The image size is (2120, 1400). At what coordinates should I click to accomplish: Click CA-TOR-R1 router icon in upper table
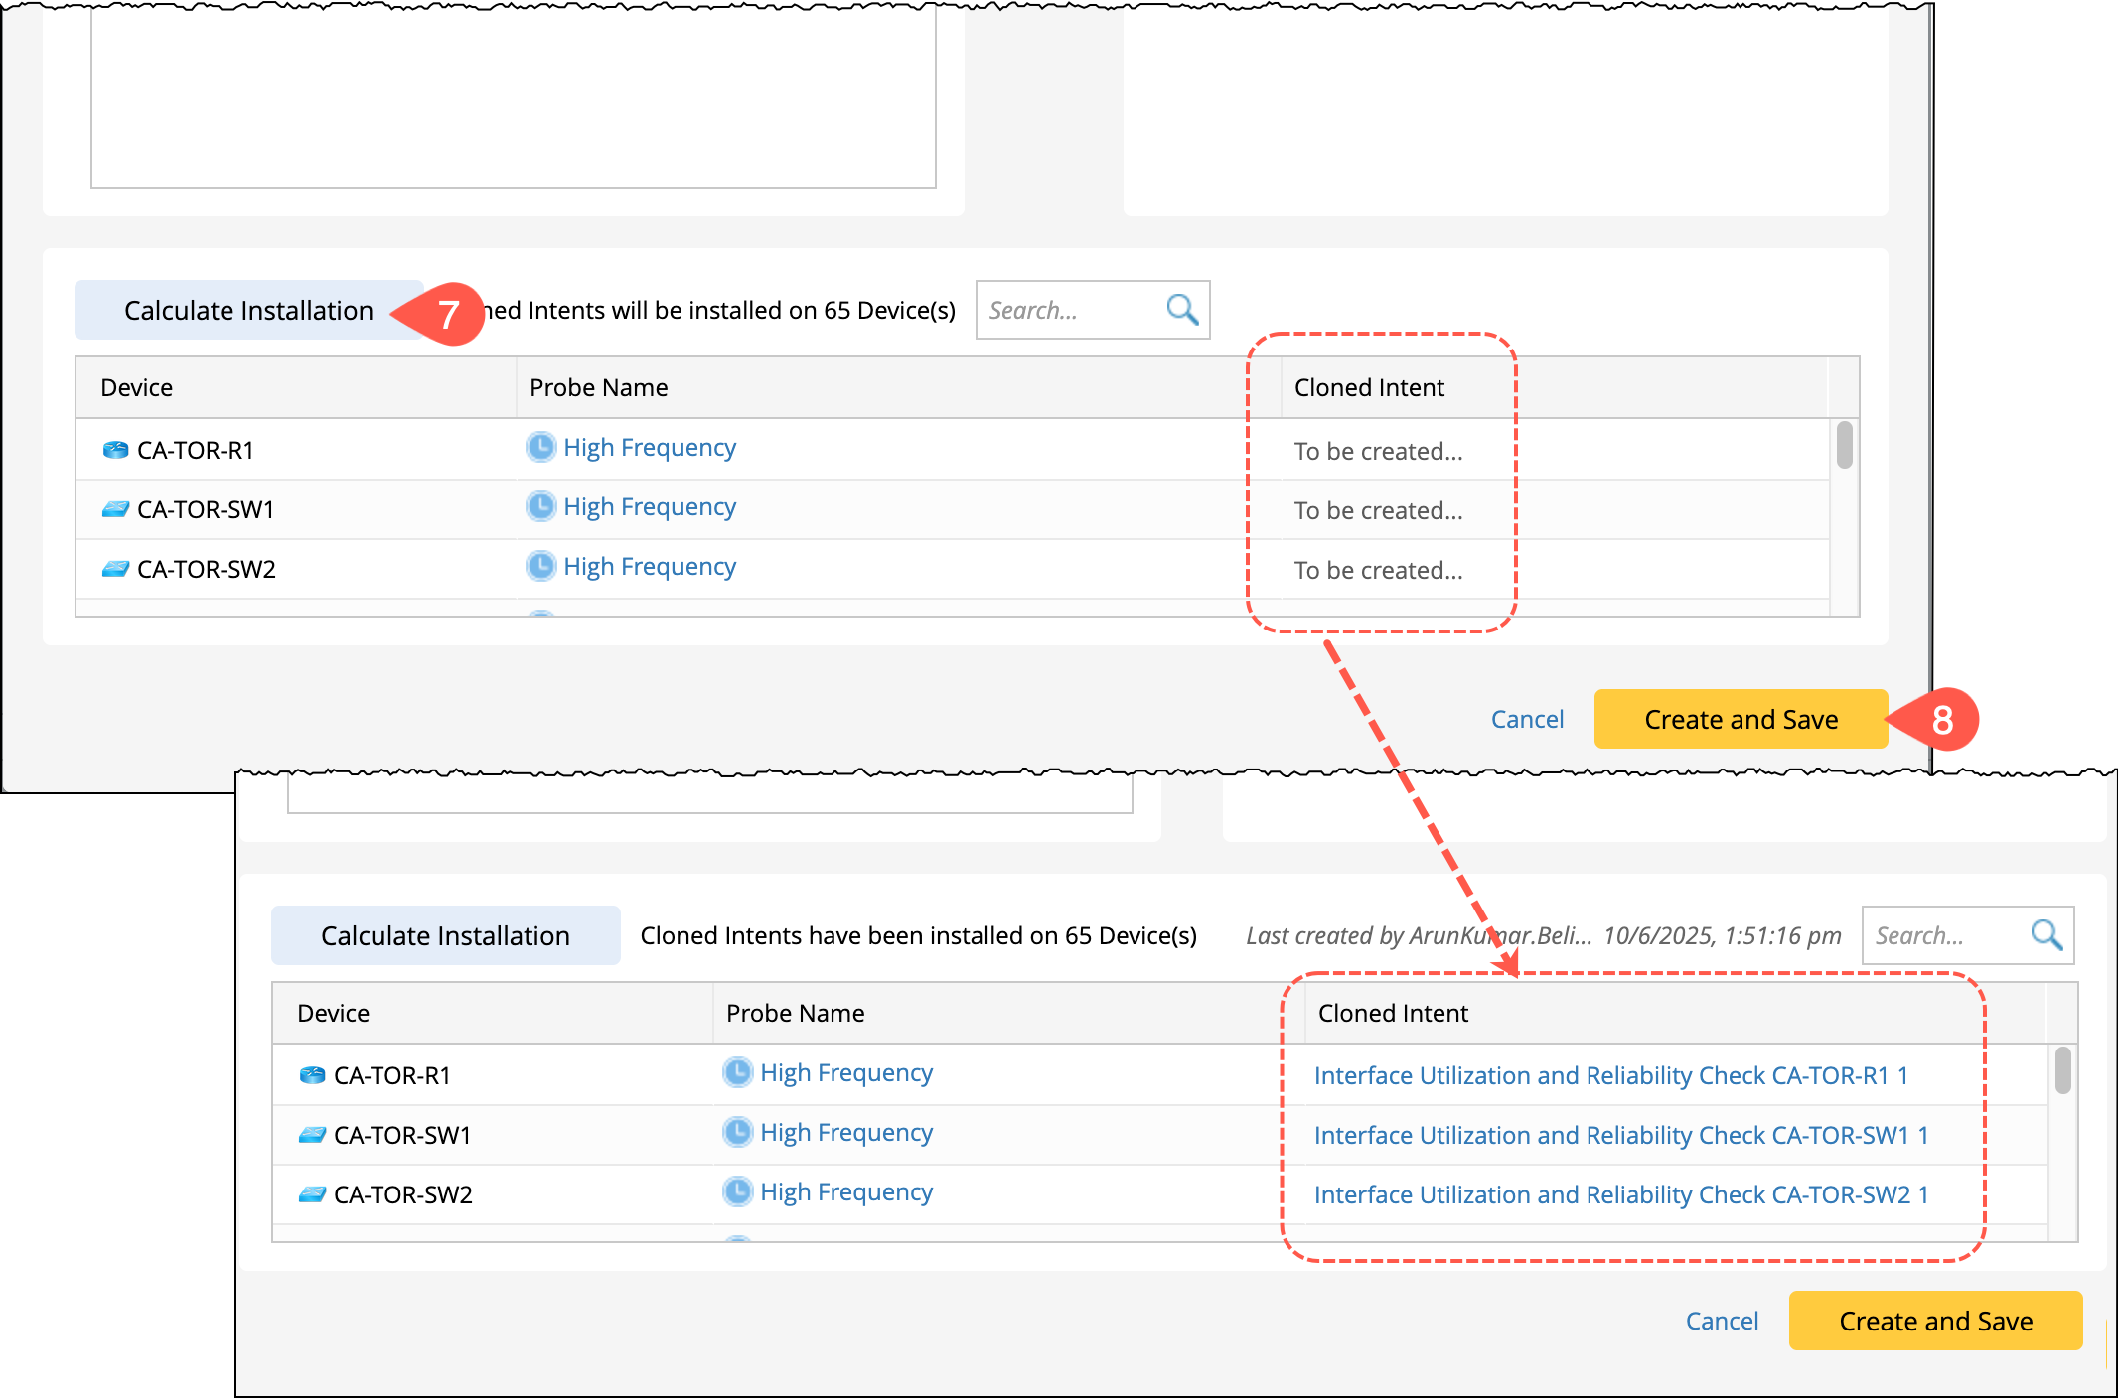115,450
